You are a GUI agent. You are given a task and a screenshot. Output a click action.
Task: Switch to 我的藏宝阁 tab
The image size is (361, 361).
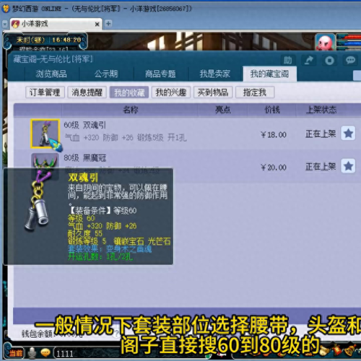point(269,74)
